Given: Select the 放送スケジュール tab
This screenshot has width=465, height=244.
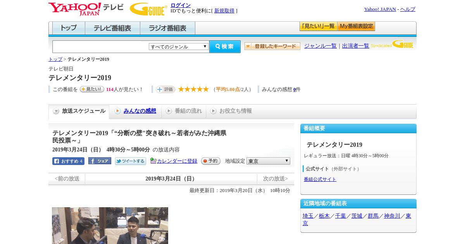Looking at the screenshot, I should pos(79,111).
